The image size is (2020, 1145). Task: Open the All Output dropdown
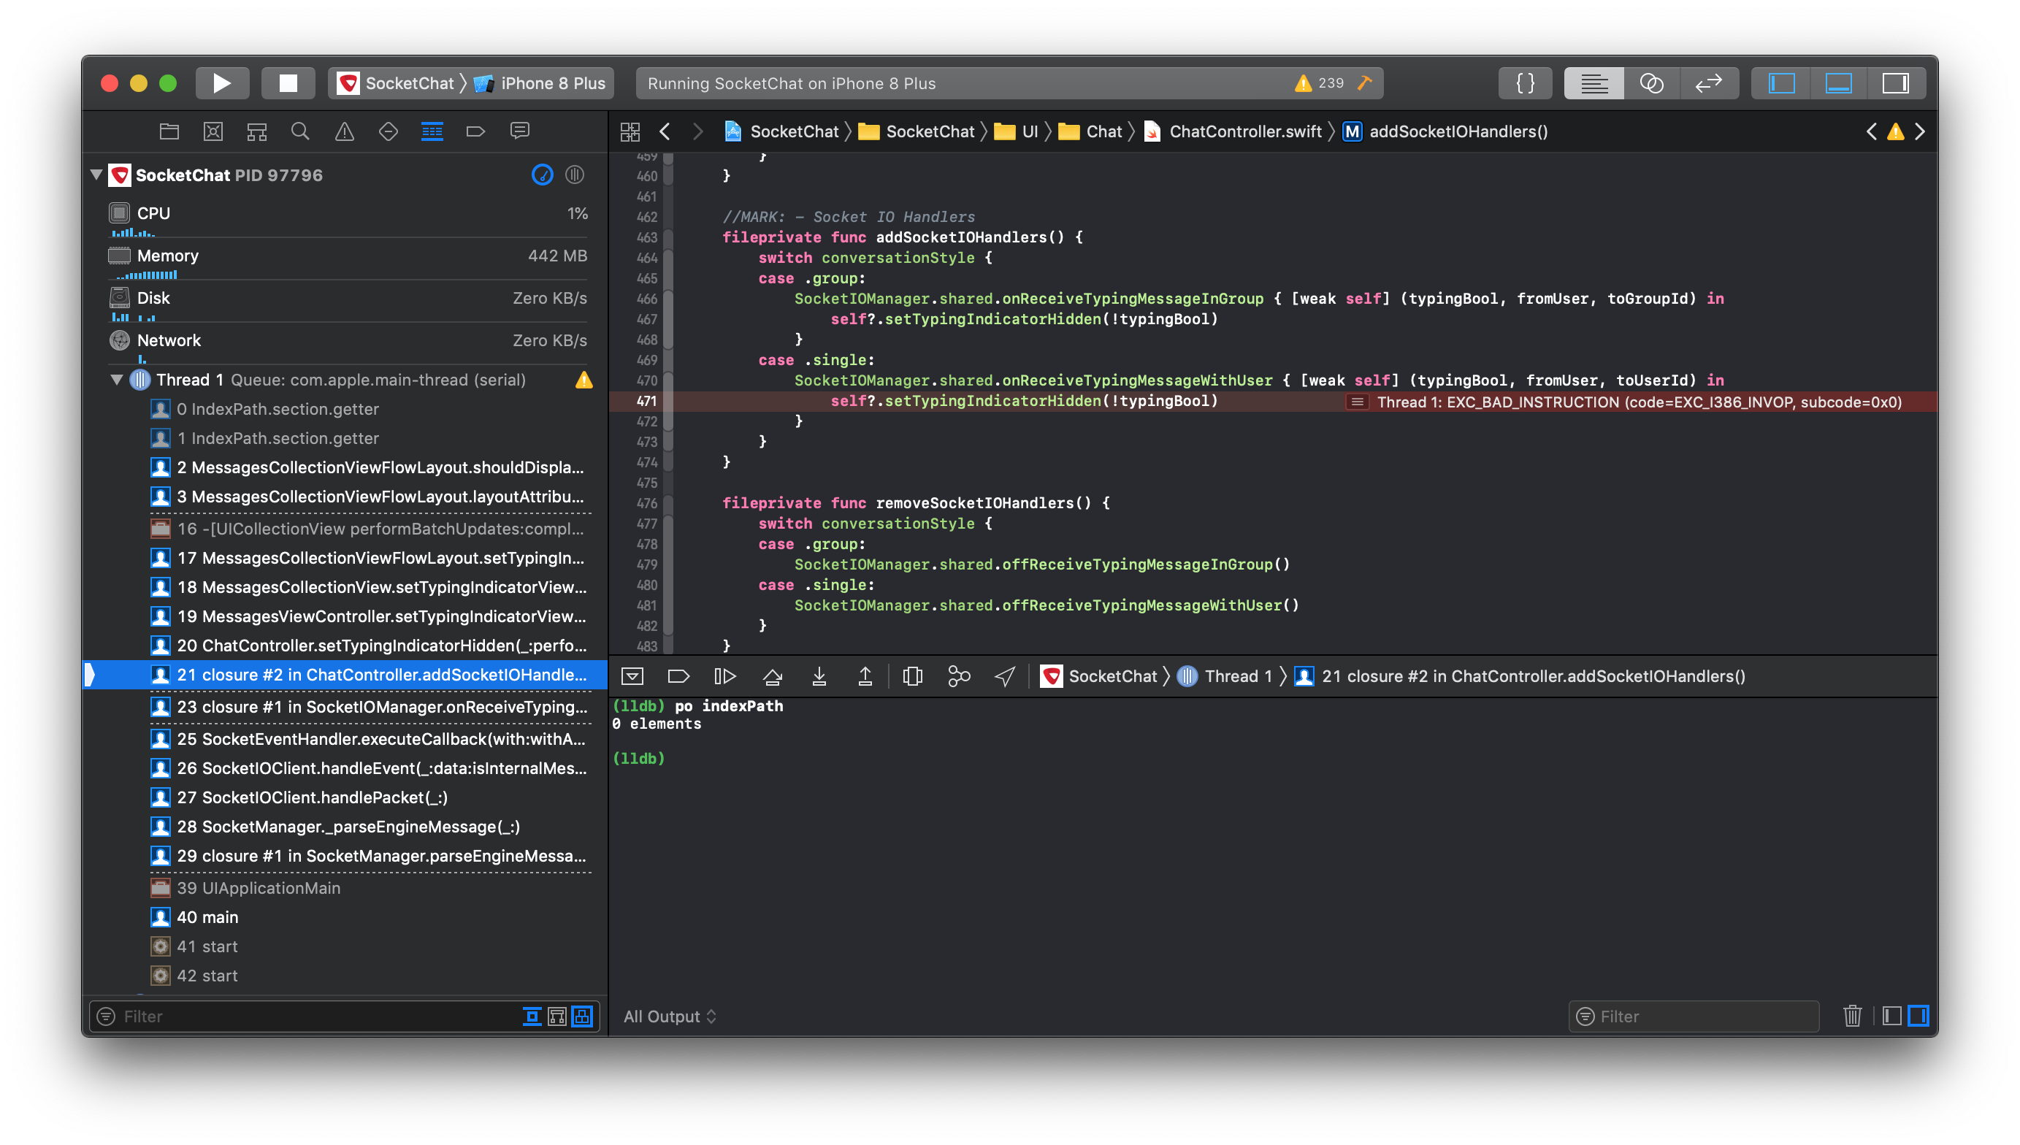click(670, 1016)
